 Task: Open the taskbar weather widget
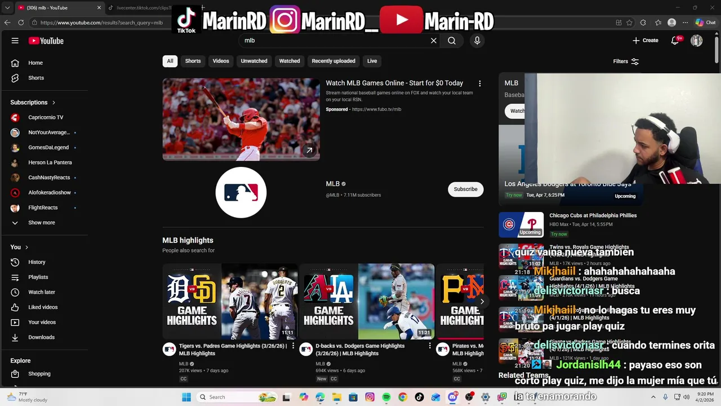(27, 397)
